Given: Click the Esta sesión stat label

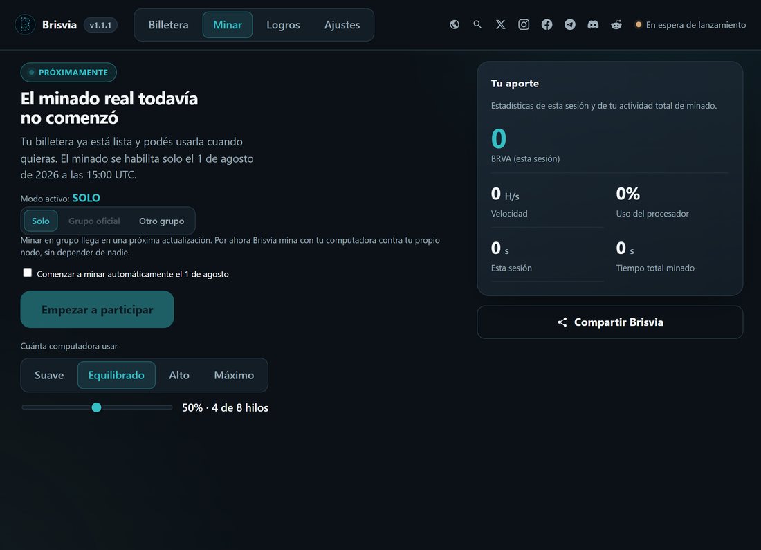Looking at the screenshot, I should click(x=511, y=268).
